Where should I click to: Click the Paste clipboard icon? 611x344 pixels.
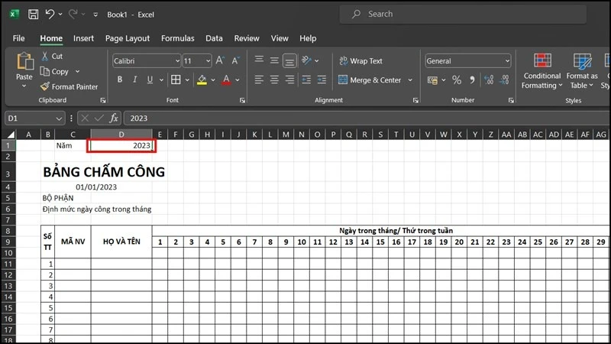click(x=24, y=62)
